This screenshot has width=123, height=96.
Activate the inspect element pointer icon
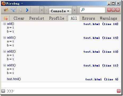click(x=13, y=10)
